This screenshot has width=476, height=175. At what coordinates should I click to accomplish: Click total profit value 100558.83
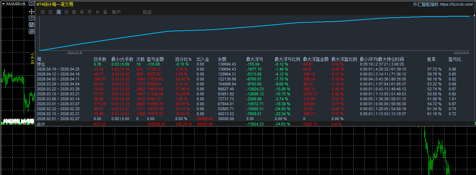(156, 124)
